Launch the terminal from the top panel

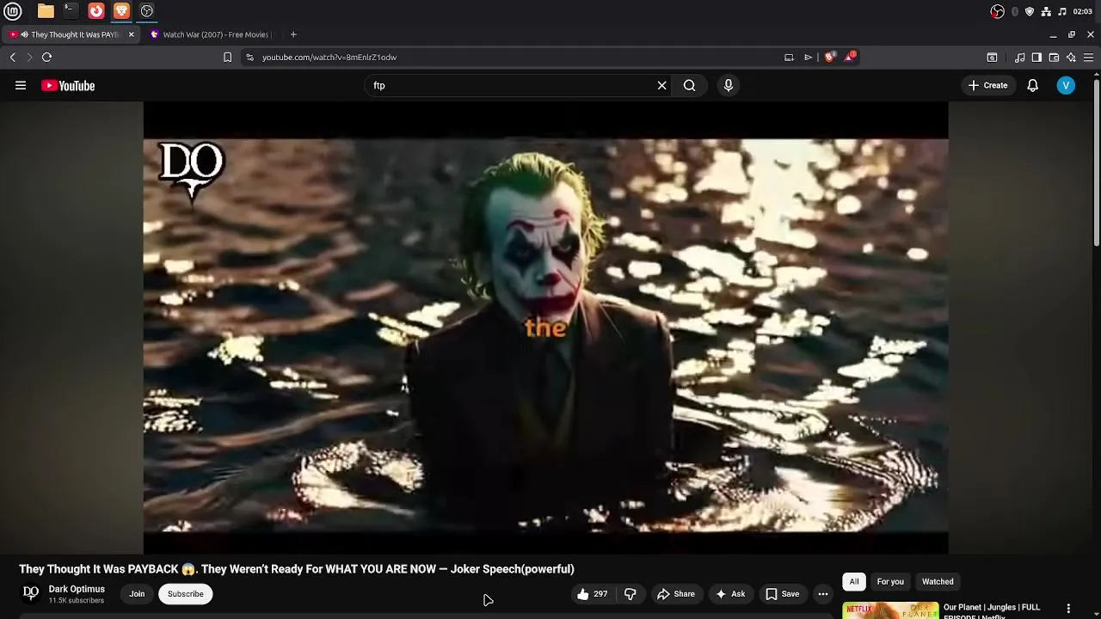71,11
